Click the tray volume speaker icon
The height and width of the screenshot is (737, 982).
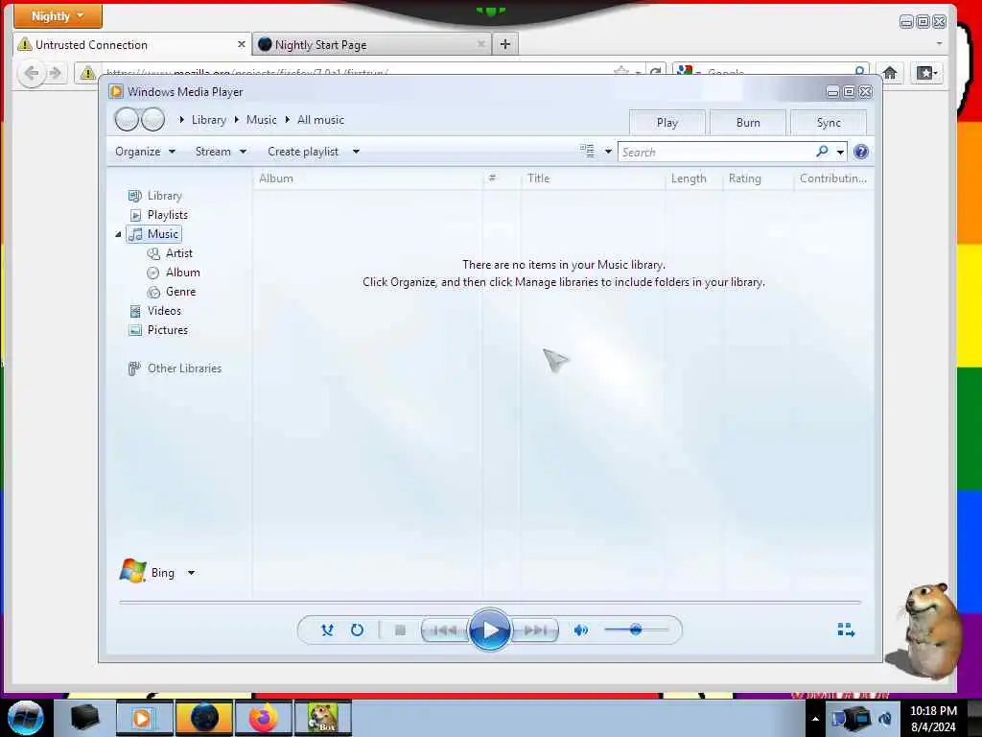tap(885, 719)
